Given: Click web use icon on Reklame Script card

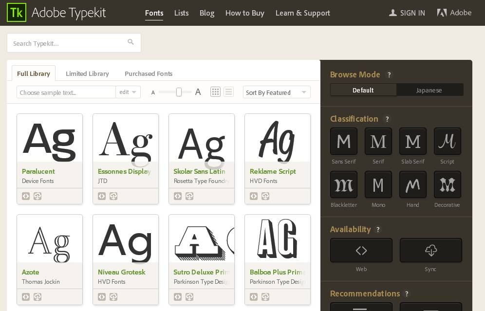Looking at the screenshot, I should tap(254, 196).
